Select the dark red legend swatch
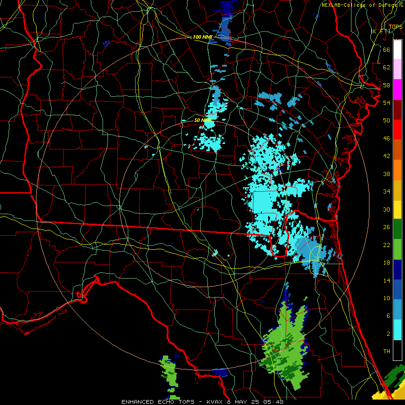Screen dimensions: 405x405 click(x=397, y=109)
